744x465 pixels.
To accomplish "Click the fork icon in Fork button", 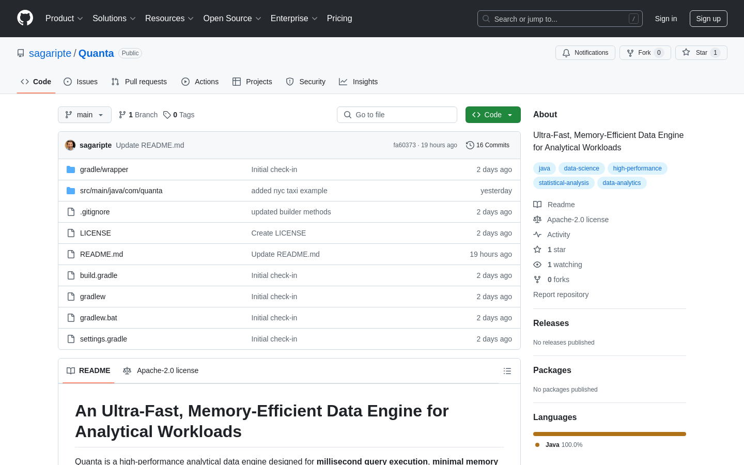I will (630, 53).
